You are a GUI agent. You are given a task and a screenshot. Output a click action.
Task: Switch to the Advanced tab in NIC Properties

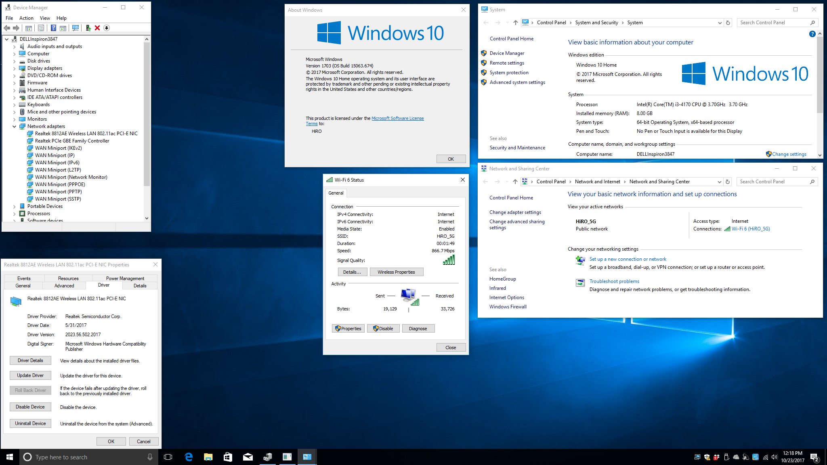[64, 286]
